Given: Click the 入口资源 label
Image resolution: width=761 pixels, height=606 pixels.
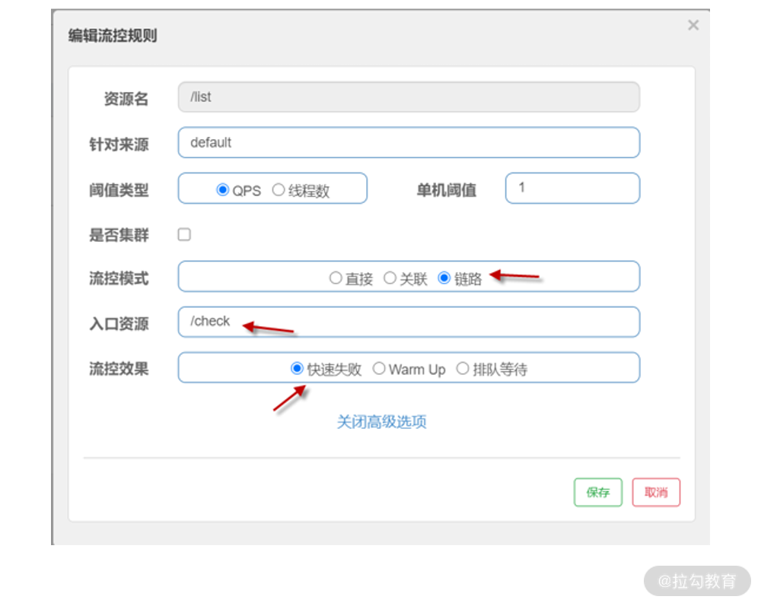Looking at the screenshot, I should (x=119, y=324).
